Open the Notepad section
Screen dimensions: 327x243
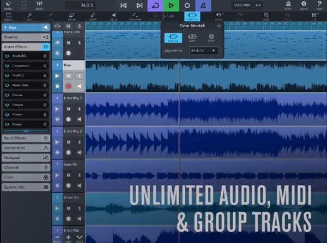coord(25,158)
